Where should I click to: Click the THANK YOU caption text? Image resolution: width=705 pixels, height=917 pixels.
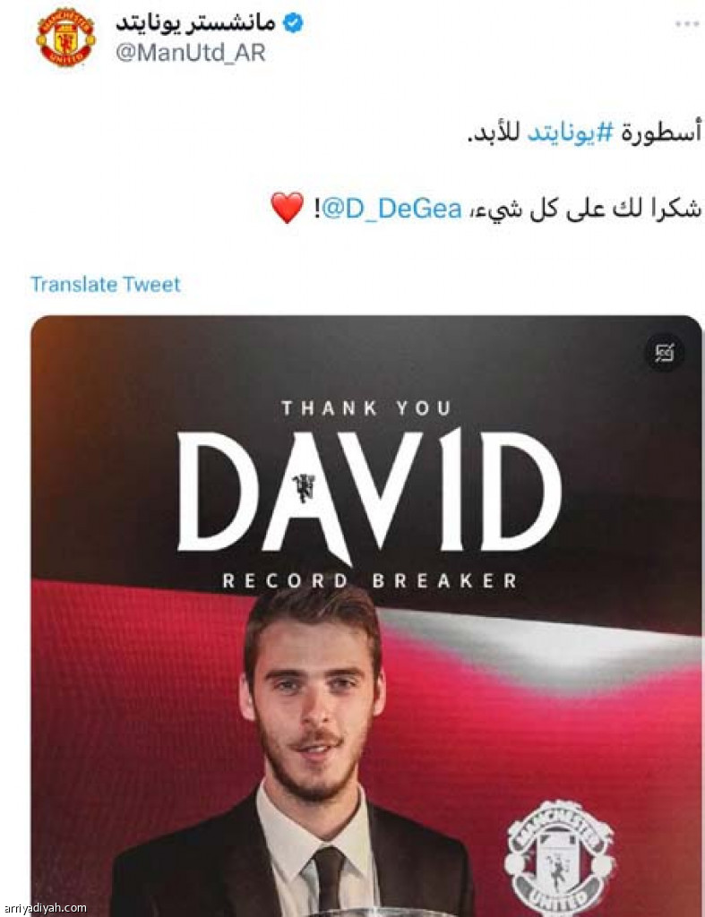point(367,408)
